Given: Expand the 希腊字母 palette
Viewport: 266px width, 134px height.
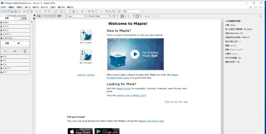Looking at the screenshot, I should point(15,68).
